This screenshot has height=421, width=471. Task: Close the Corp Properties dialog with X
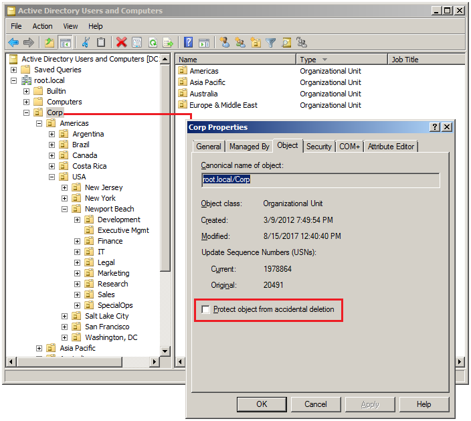[447, 127]
